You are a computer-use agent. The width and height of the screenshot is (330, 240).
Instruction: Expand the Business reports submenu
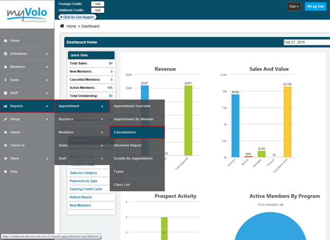(81, 119)
